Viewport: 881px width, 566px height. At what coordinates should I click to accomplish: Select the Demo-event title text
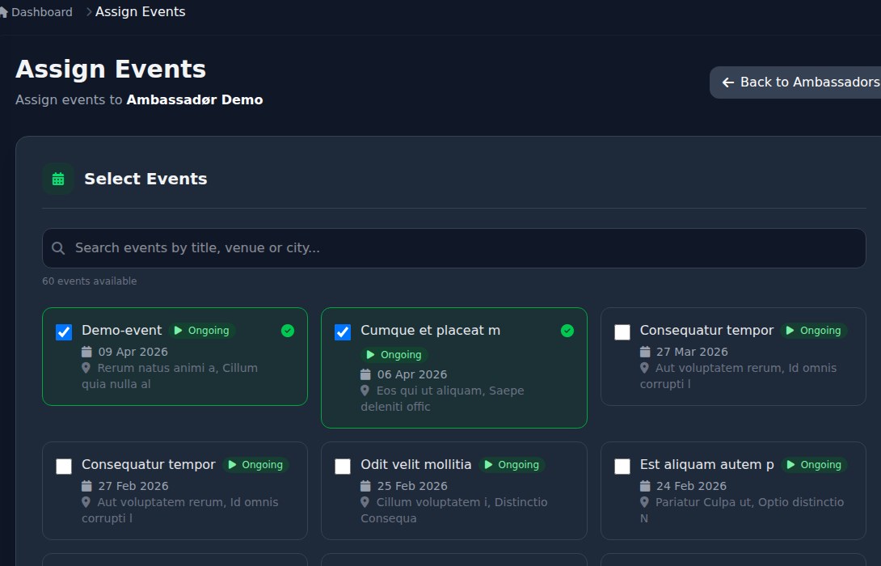pyautogui.click(x=121, y=331)
